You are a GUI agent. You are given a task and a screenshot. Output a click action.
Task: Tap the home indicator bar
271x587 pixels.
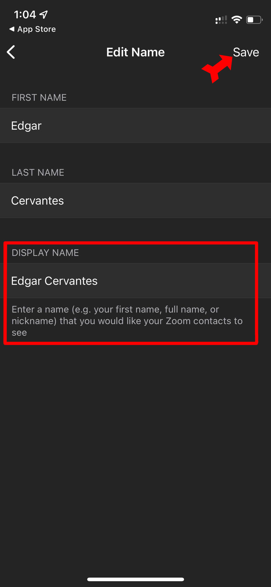[x=135, y=579]
